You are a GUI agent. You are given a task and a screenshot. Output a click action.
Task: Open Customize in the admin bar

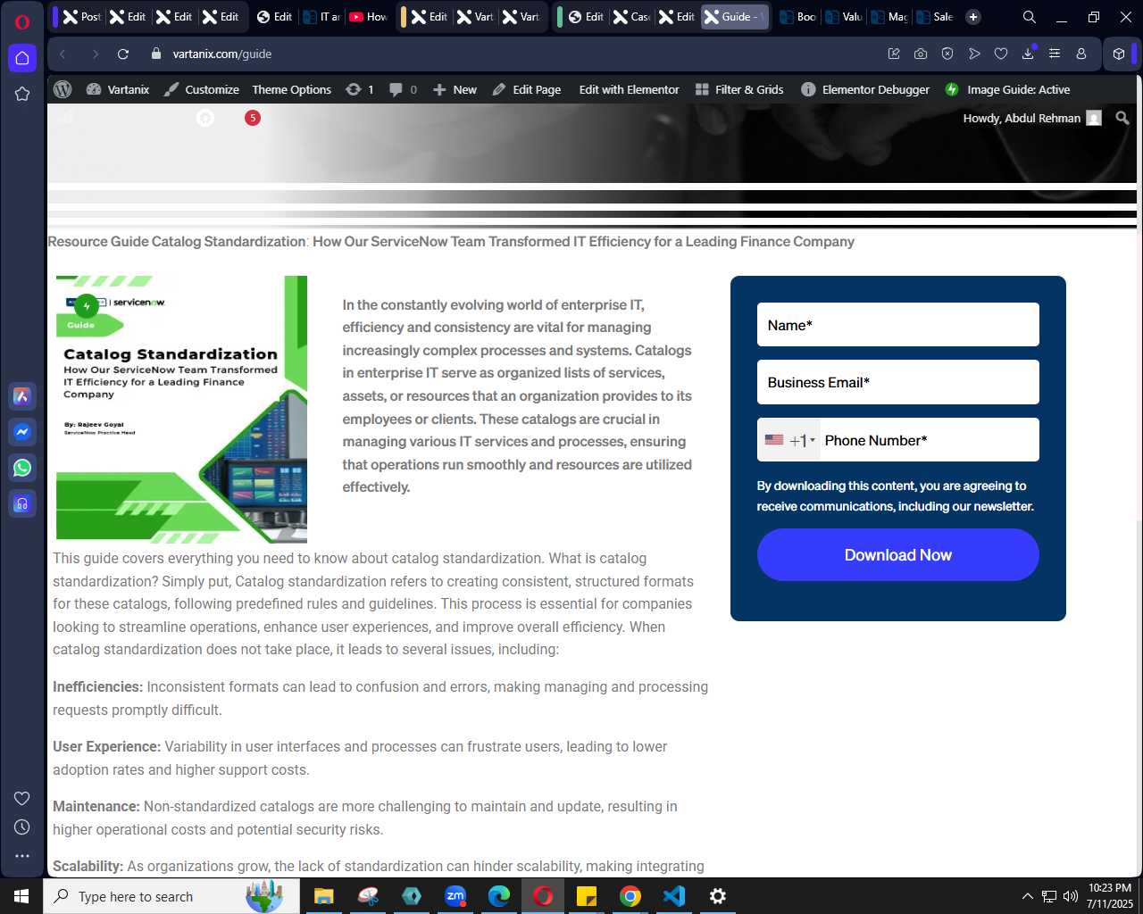coord(202,89)
